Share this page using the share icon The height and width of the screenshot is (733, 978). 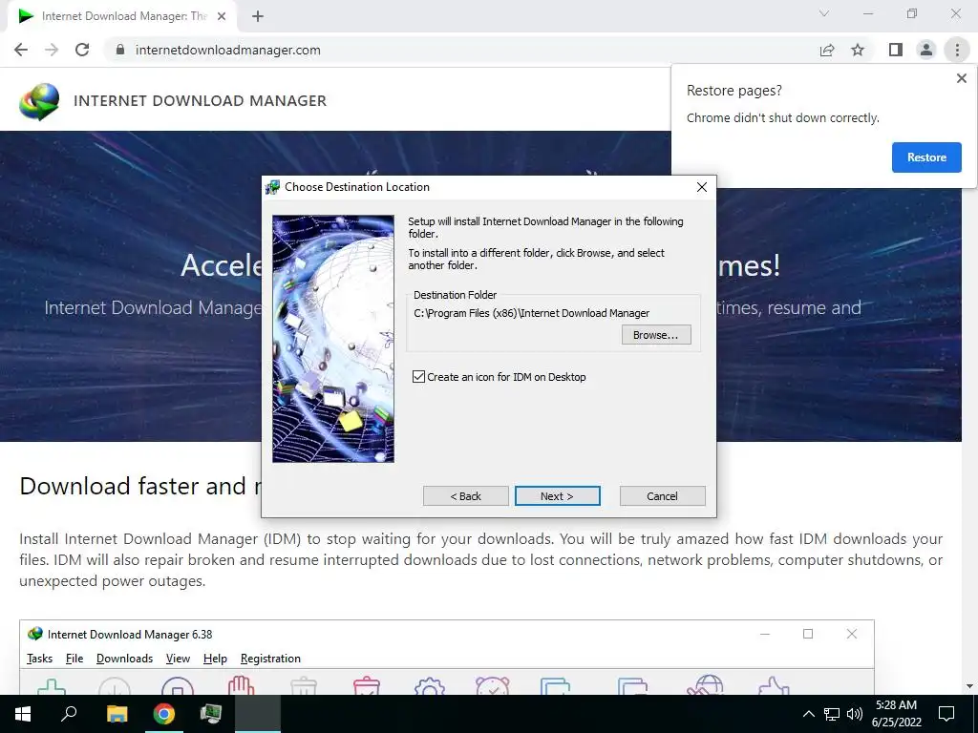[x=827, y=50]
